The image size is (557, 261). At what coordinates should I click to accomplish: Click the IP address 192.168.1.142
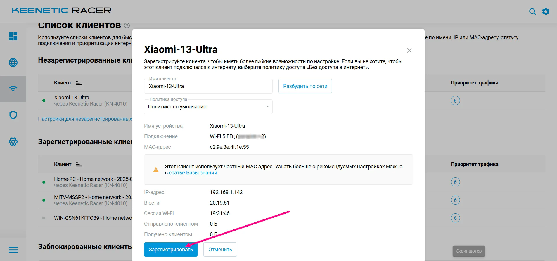click(x=226, y=192)
